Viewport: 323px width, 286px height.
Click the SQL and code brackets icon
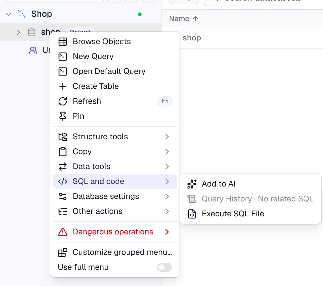click(63, 182)
